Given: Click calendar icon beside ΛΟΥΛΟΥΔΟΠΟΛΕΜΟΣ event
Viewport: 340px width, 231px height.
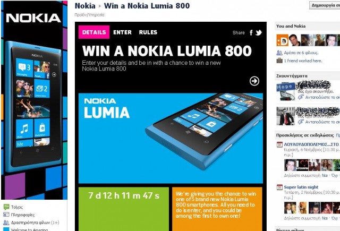Looking at the screenshot, I should [x=279, y=144].
